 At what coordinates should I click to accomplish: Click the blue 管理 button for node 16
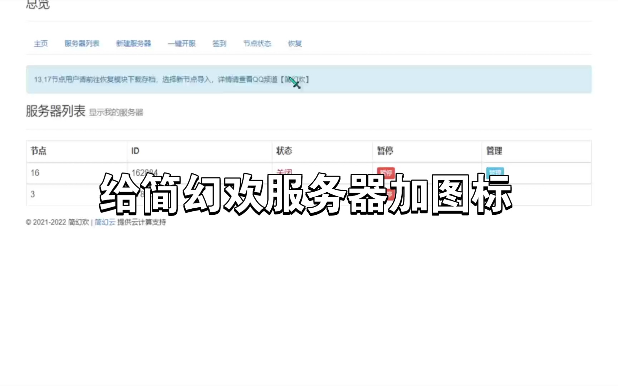point(495,172)
